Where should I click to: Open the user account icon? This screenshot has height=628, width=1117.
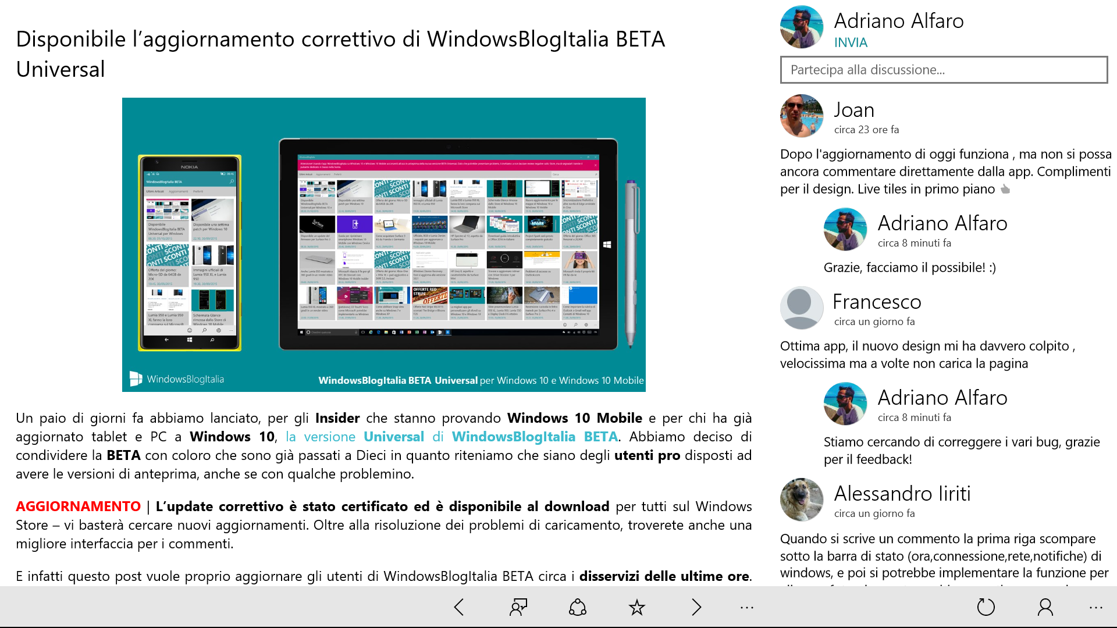(x=1045, y=607)
